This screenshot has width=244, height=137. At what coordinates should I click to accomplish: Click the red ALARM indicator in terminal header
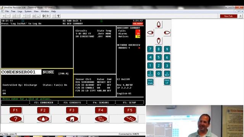point(138,24)
